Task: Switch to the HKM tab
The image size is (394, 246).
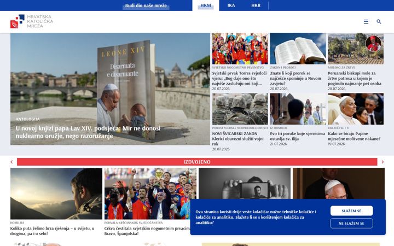Action: (x=206, y=5)
